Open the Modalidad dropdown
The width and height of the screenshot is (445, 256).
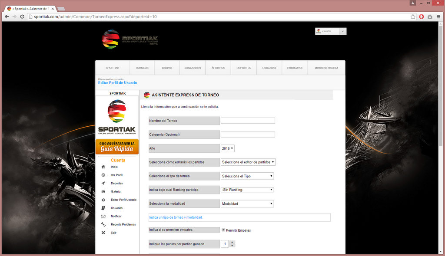pos(247,203)
